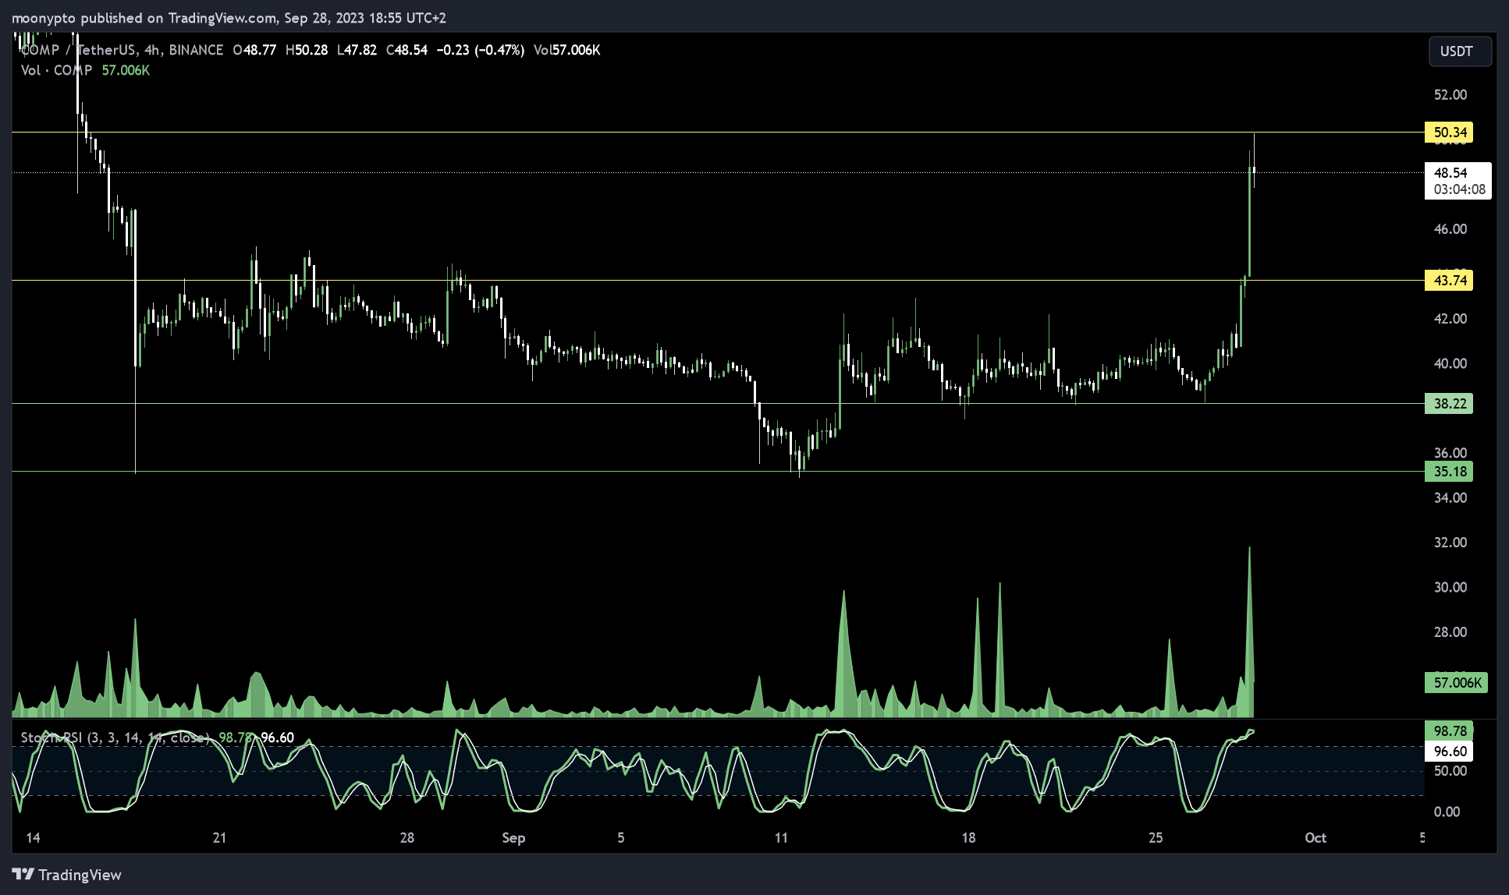Click the low price L47.82 in legend

pos(357,50)
